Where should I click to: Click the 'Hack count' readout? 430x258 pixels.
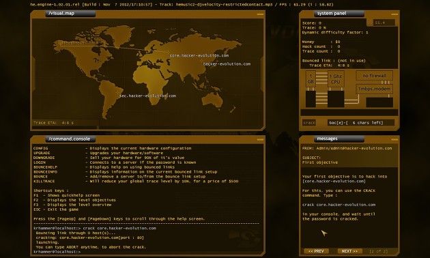click(x=321, y=46)
